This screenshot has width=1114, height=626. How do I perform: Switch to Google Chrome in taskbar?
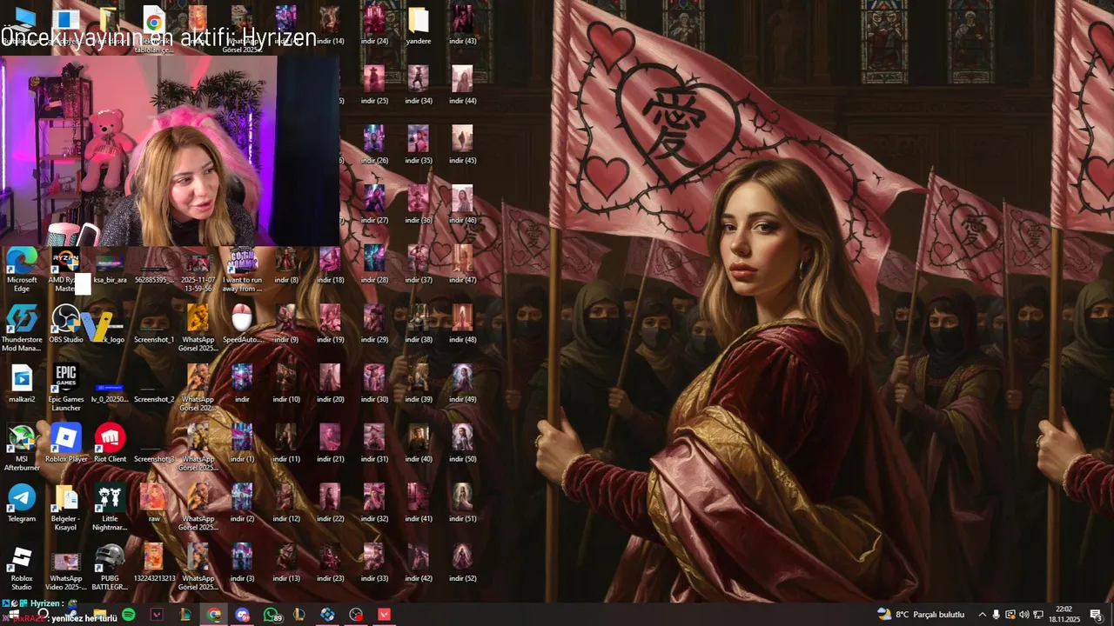[x=214, y=615]
